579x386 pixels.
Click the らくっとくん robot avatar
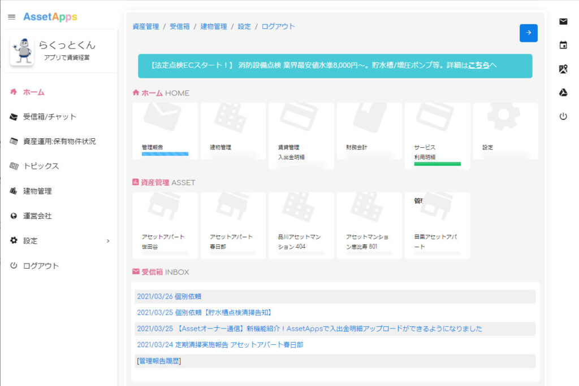click(22, 51)
